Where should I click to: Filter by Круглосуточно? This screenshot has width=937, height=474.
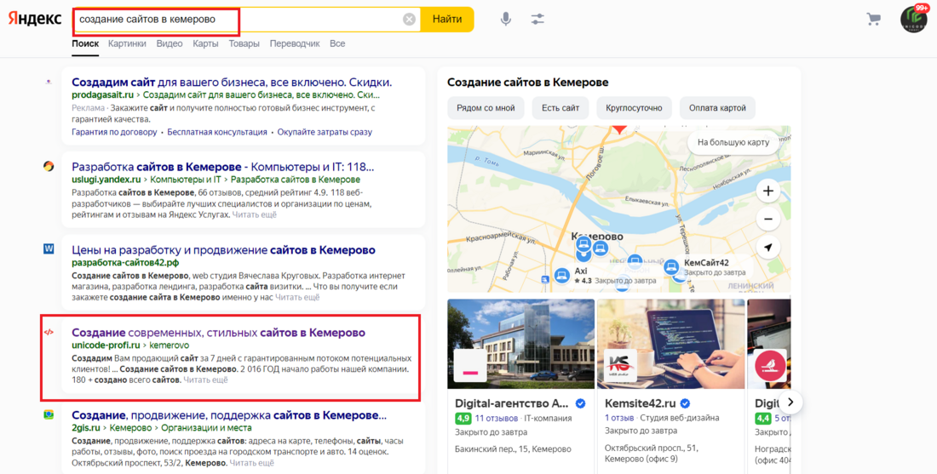(634, 108)
